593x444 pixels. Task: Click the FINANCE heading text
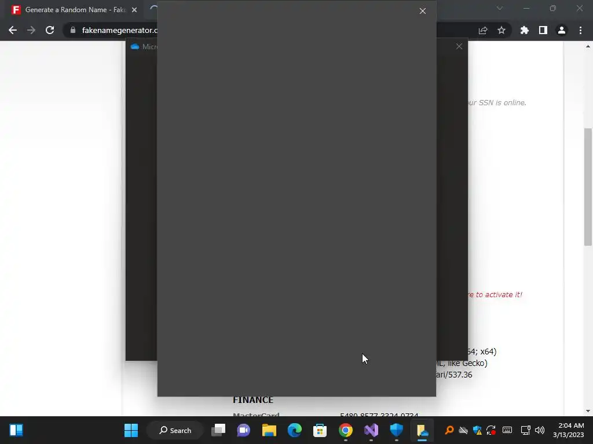(253, 400)
